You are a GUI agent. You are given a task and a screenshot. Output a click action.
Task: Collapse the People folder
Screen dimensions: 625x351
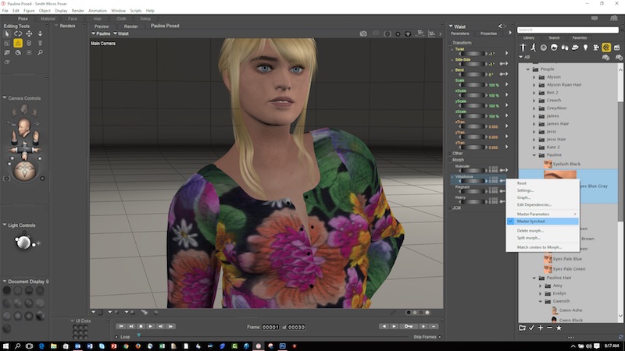click(x=528, y=69)
